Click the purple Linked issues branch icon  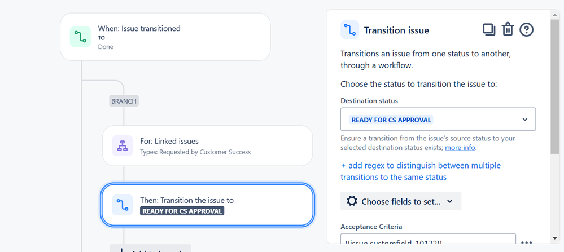(x=123, y=146)
